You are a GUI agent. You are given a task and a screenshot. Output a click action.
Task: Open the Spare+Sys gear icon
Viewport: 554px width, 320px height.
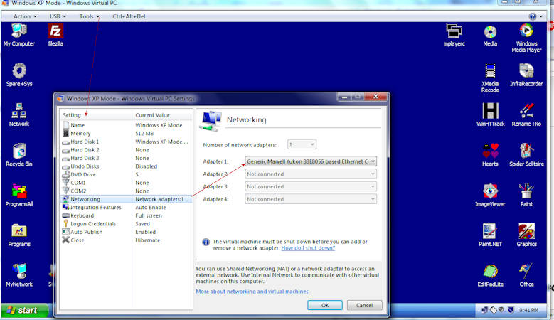(x=19, y=75)
